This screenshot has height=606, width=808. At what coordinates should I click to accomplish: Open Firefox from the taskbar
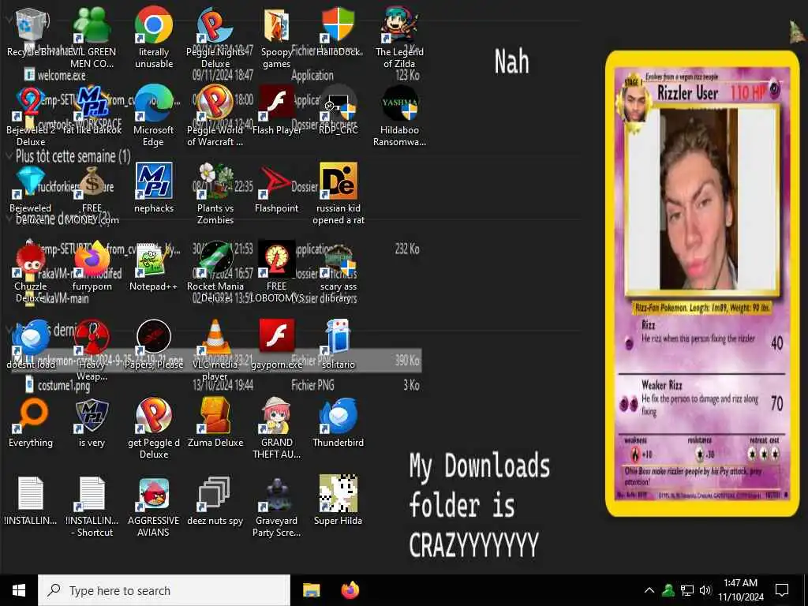click(350, 590)
